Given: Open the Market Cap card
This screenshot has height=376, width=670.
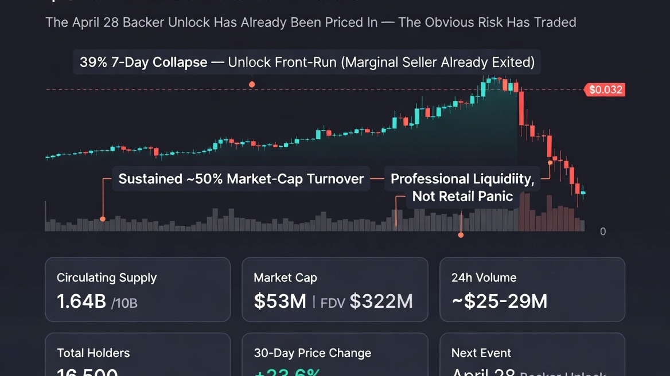Looking at the screenshot, I should (335, 289).
